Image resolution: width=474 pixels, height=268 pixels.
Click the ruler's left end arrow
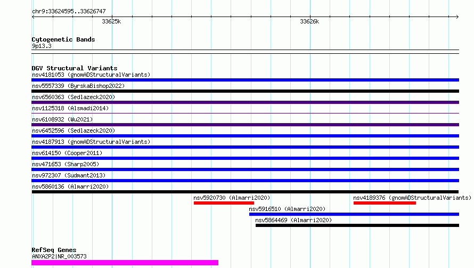click(33, 17)
